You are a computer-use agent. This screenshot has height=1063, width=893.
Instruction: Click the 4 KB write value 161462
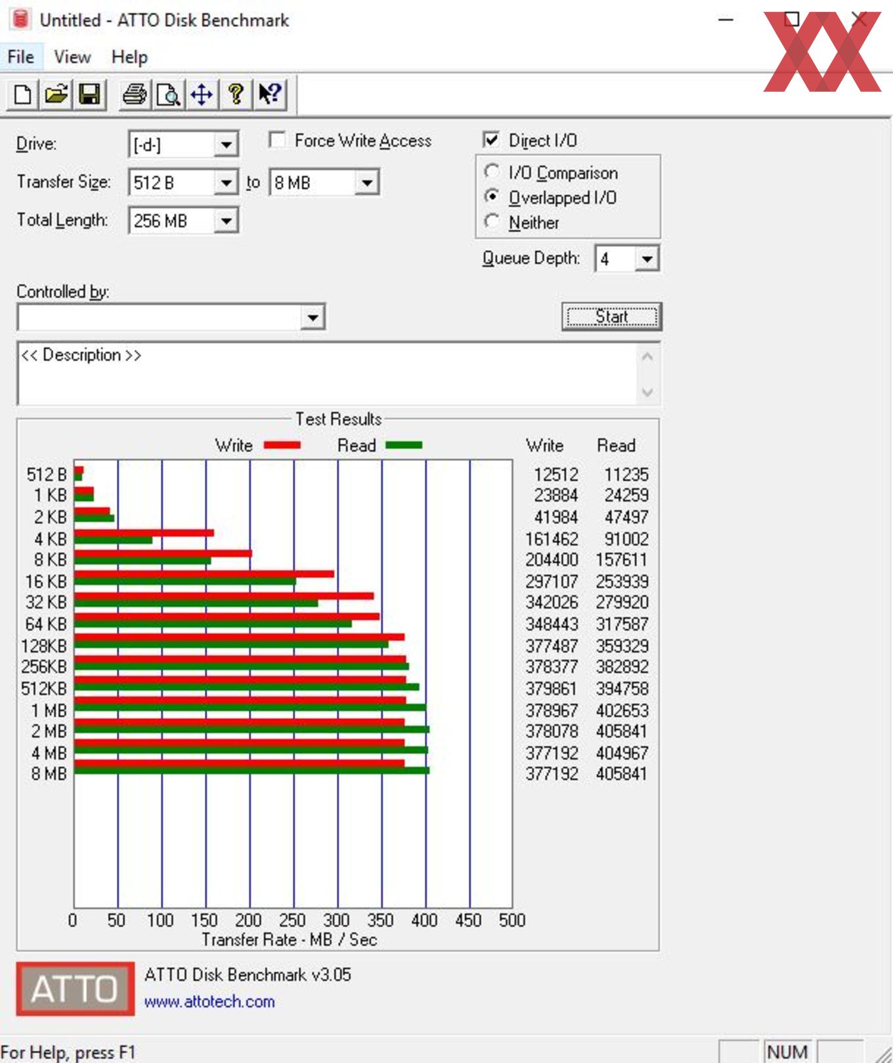(x=552, y=539)
